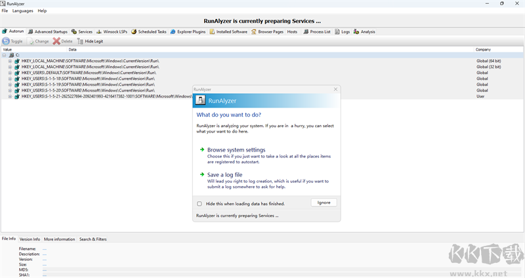Close the RunAlyzer dialog

click(335, 89)
